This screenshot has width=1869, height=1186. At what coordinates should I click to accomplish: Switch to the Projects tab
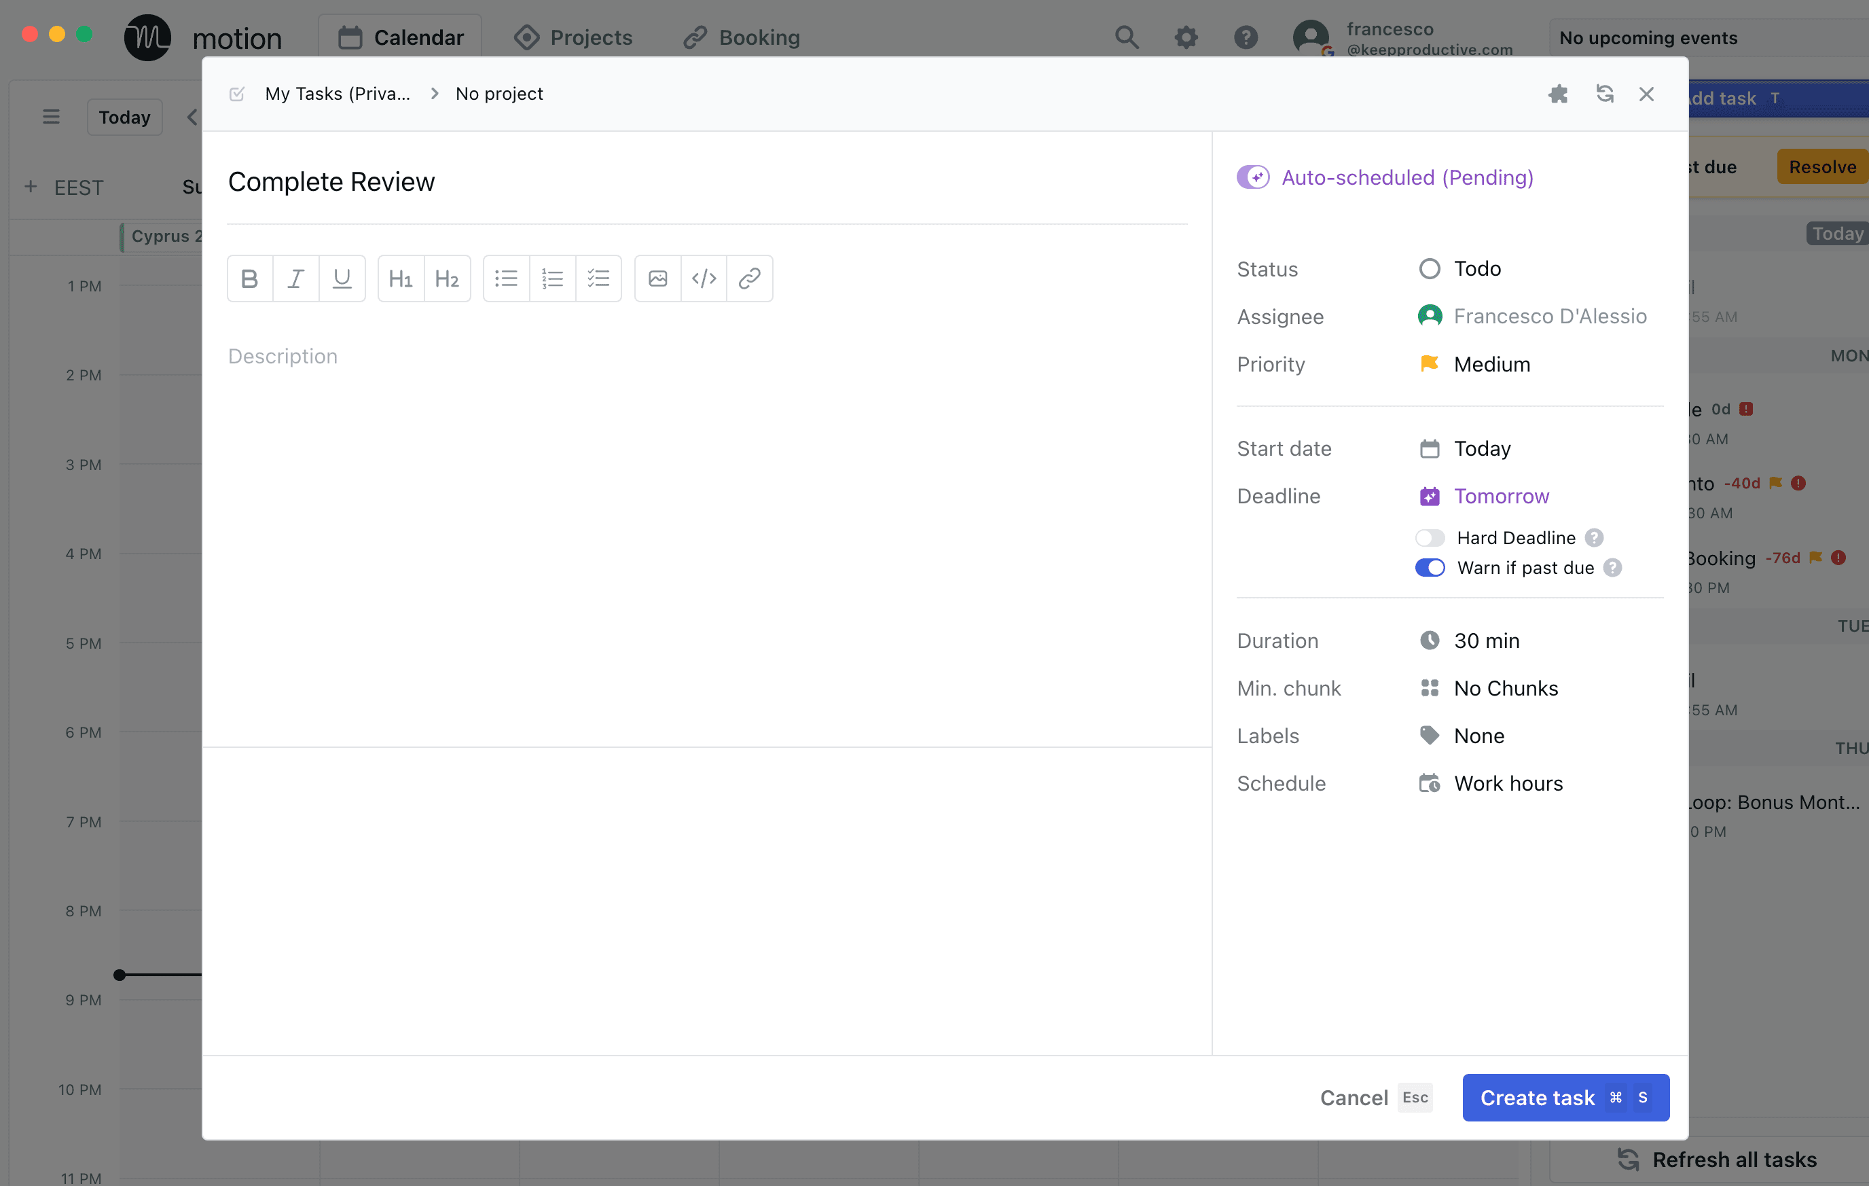[x=591, y=37]
